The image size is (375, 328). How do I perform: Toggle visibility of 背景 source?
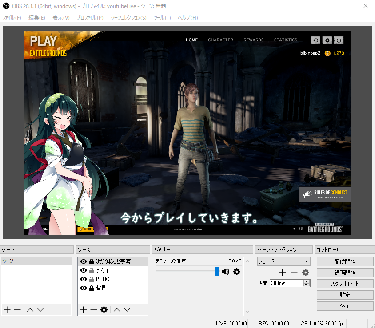(x=84, y=288)
